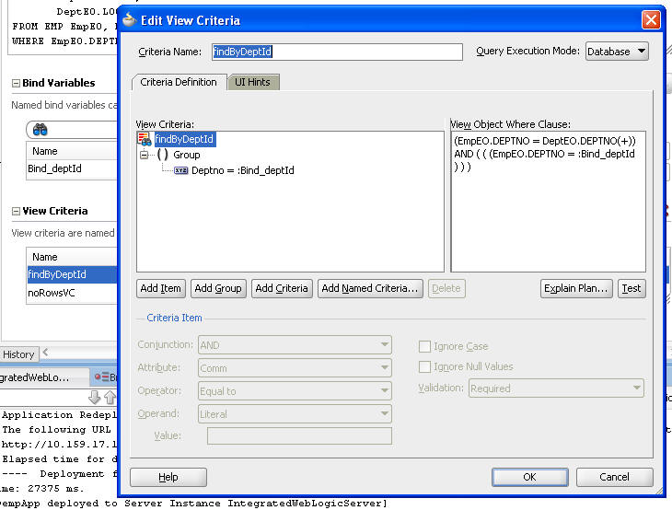Select the Deptno = :Bind_deptId tree item
The height and width of the screenshot is (510, 672).
(x=243, y=170)
